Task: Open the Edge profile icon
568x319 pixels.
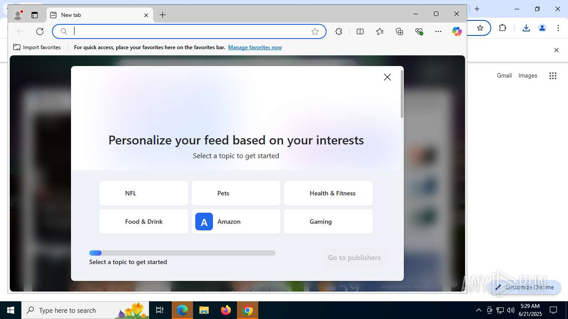Action: pyautogui.click(x=18, y=15)
